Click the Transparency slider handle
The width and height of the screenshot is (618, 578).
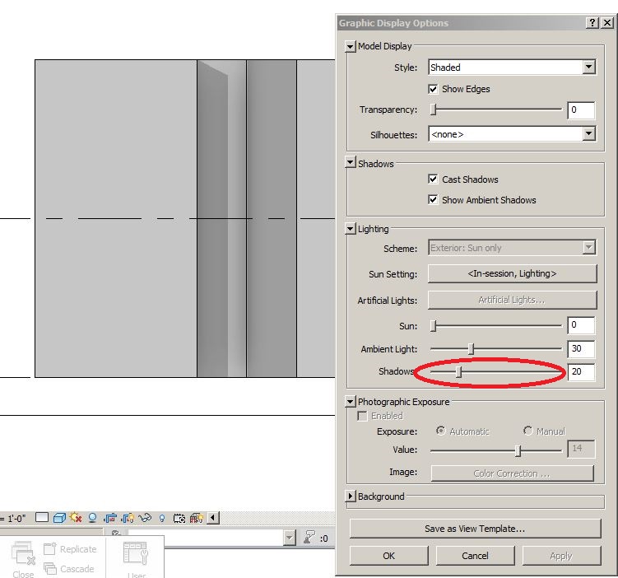(x=433, y=110)
